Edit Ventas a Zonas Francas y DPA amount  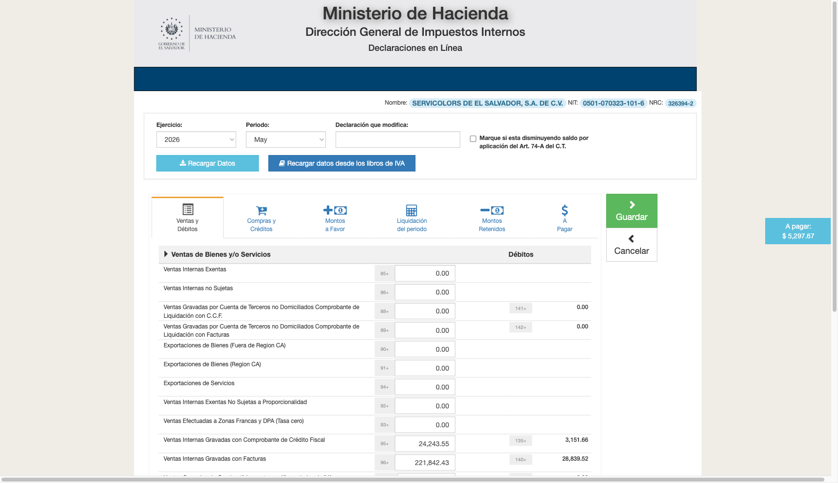[x=425, y=425]
